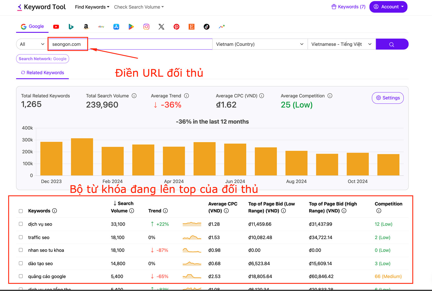Open the YouTube keyword source tab
This screenshot has height=291, width=432.
(x=56, y=27)
